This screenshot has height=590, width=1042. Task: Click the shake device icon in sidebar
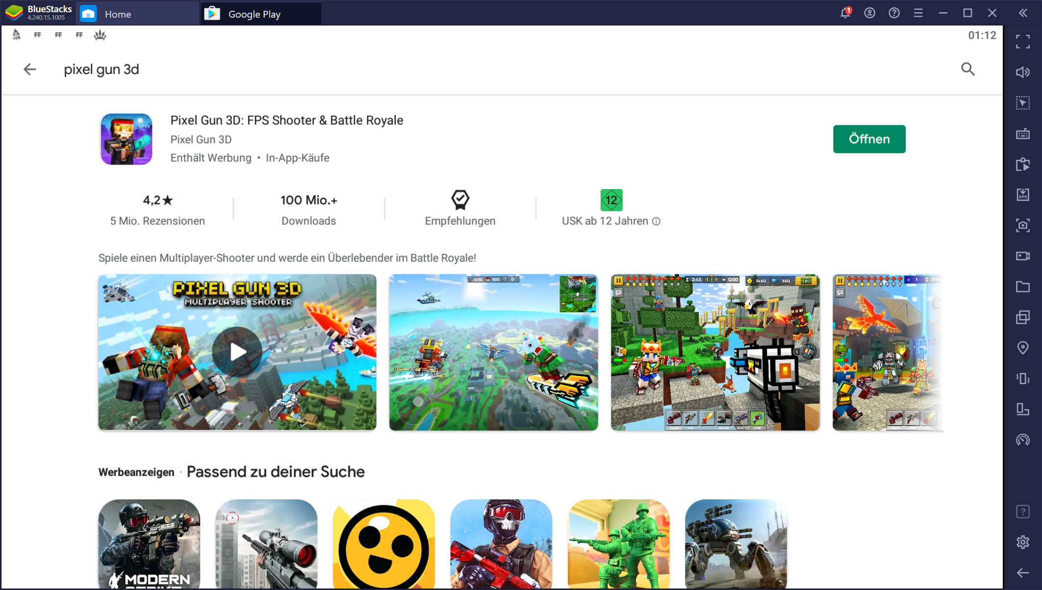pyautogui.click(x=1022, y=378)
